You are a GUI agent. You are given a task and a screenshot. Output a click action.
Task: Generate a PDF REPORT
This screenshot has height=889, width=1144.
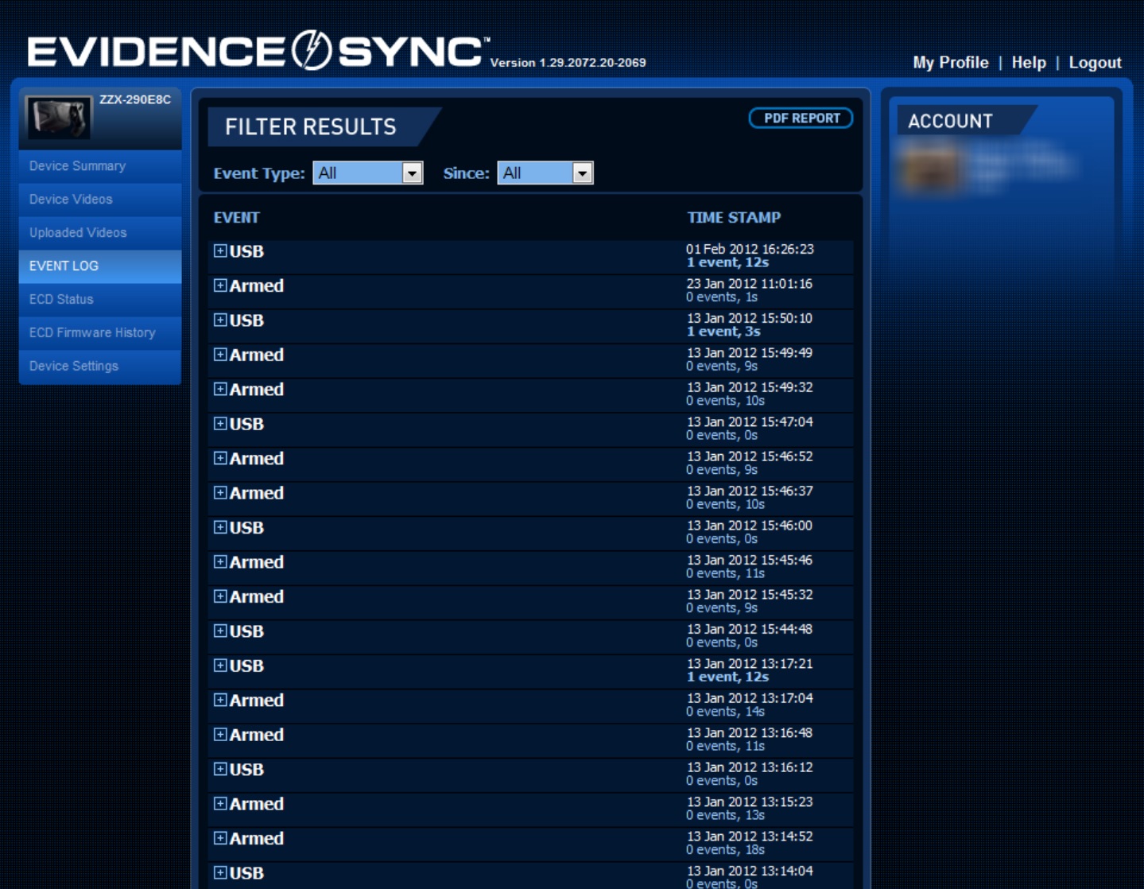801,118
